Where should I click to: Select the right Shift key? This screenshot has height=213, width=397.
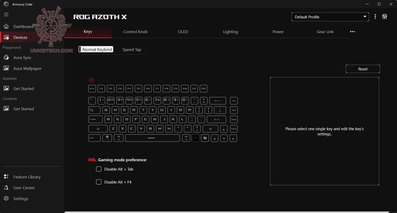tap(210, 129)
